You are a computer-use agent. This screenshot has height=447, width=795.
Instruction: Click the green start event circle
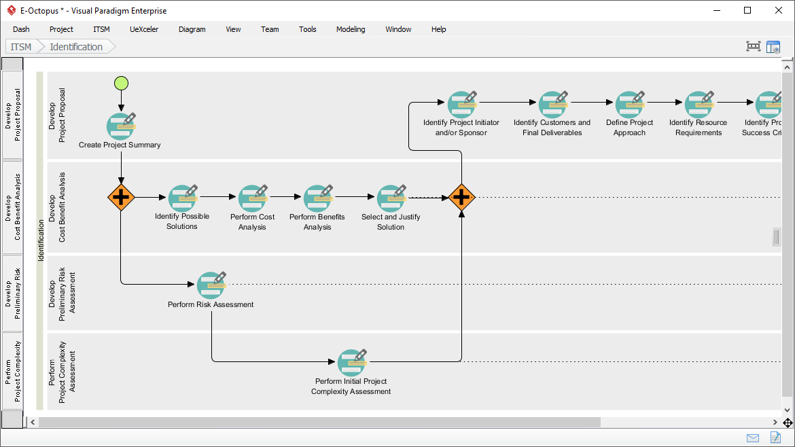tap(121, 84)
